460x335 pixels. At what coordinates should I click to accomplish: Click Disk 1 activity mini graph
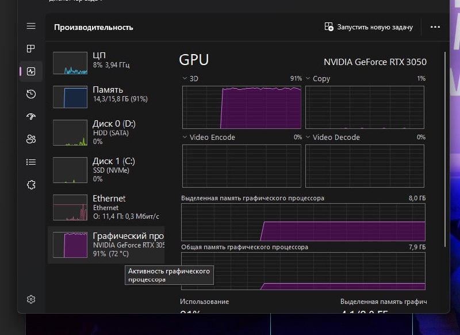click(x=70, y=170)
